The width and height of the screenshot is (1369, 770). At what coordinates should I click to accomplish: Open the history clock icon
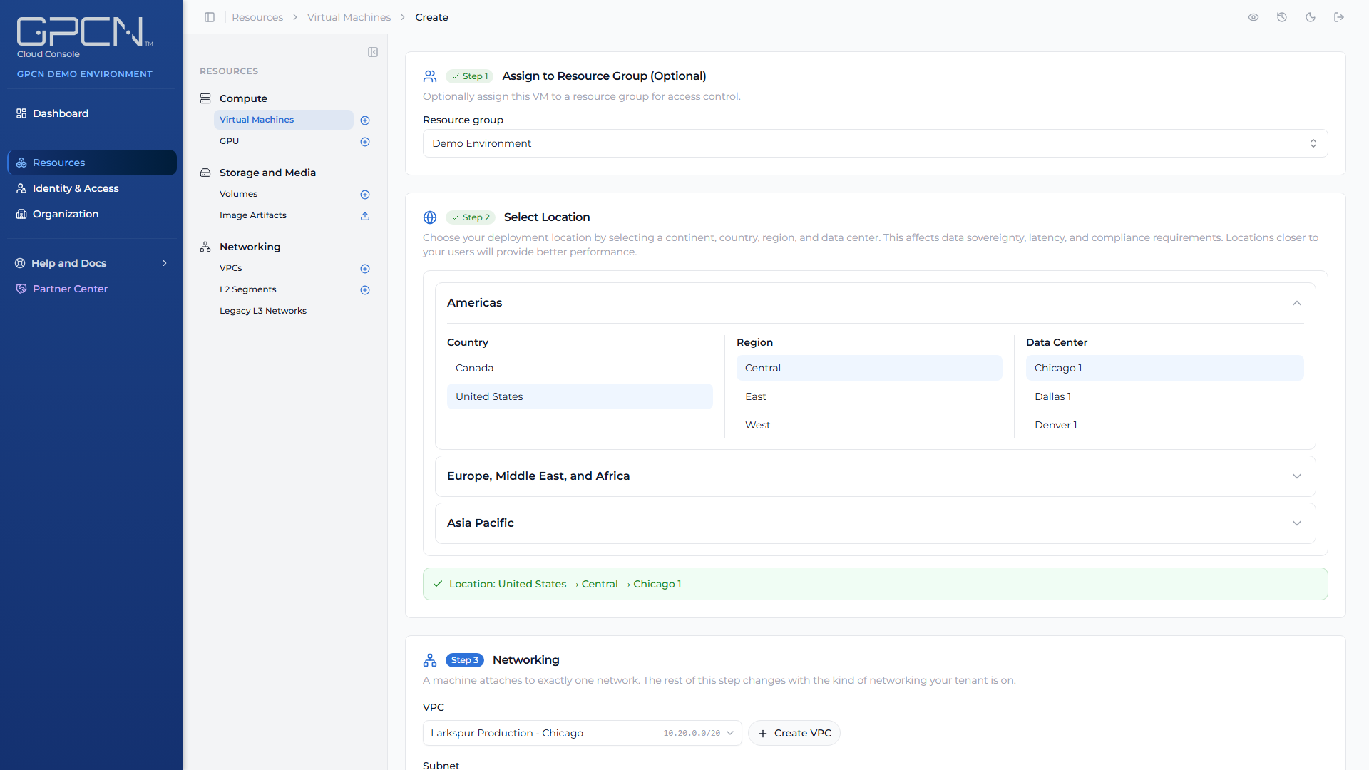point(1282,17)
